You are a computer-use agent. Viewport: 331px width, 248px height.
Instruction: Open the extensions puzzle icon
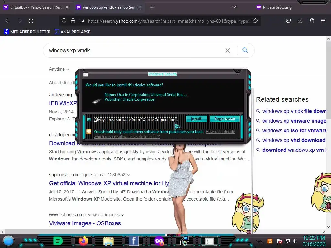312,21
